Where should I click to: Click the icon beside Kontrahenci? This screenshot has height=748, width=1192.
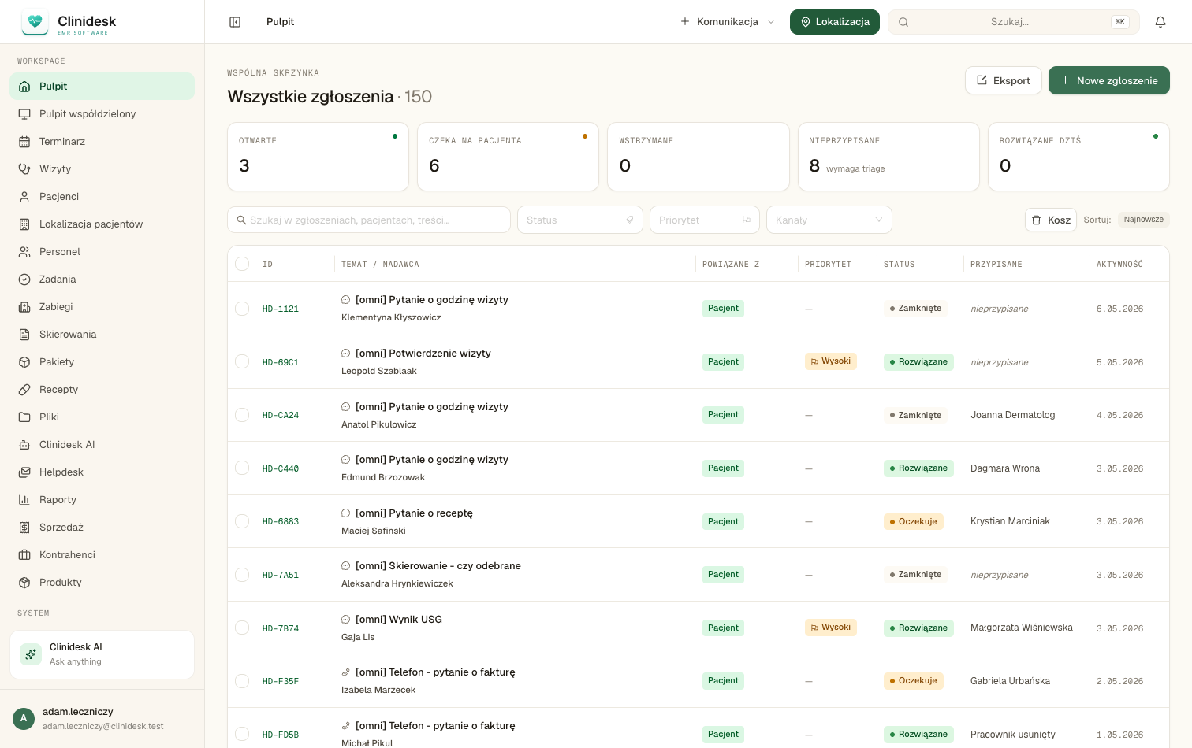24,555
